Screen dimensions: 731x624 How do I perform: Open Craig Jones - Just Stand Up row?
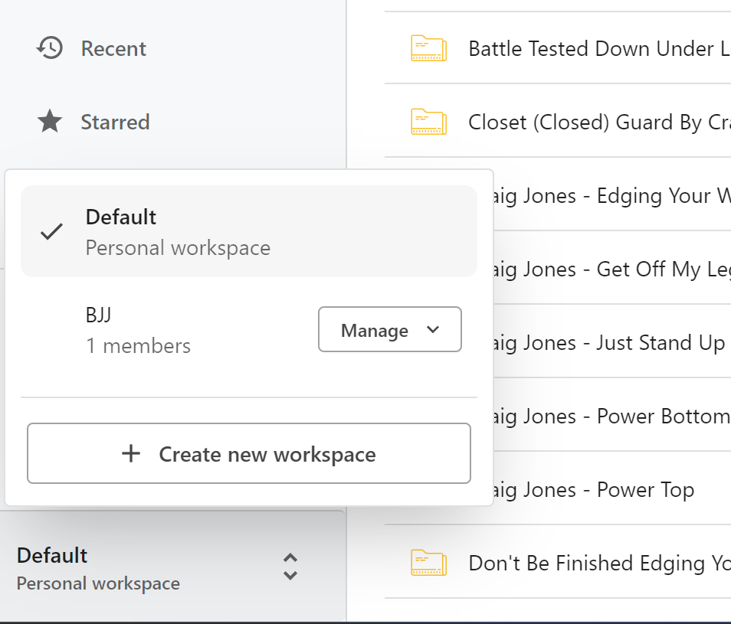[612, 341]
